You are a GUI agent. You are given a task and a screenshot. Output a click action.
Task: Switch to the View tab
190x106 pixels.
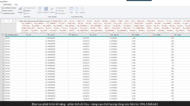pos(16,5)
